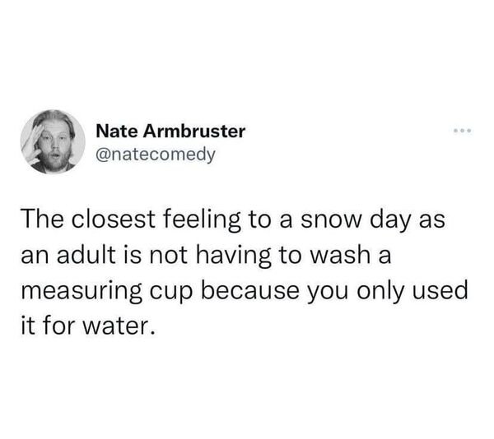Open the Nate Armbruster display name link
494x439 pixels.
tap(170, 131)
